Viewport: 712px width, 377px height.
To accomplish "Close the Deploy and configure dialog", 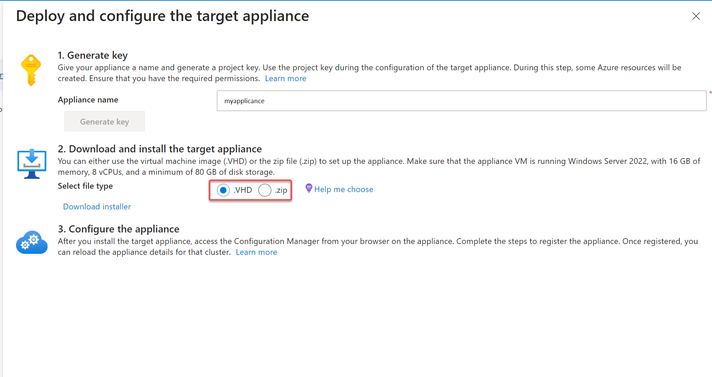I will click(x=696, y=16).
